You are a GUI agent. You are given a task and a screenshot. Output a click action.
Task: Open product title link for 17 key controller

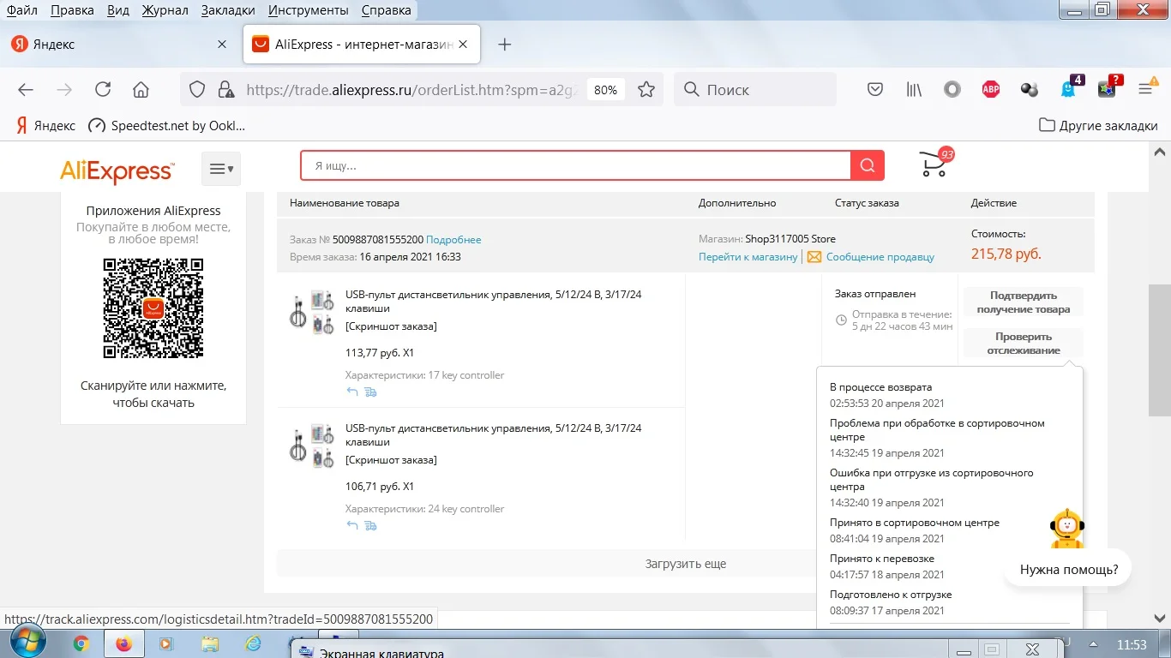pos(493,302)
